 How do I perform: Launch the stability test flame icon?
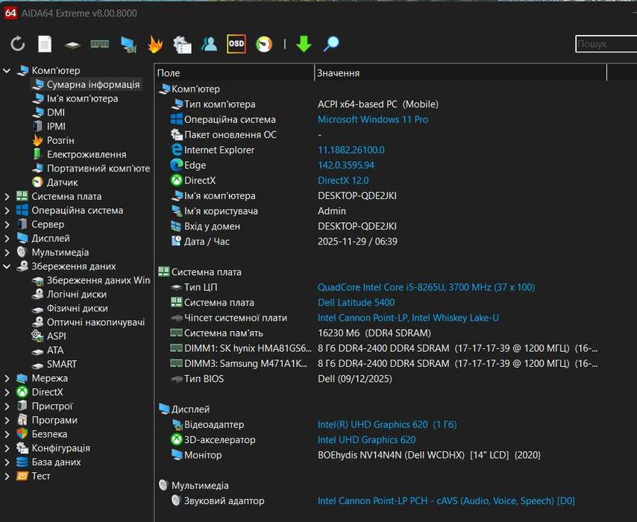tap(155, 44)
